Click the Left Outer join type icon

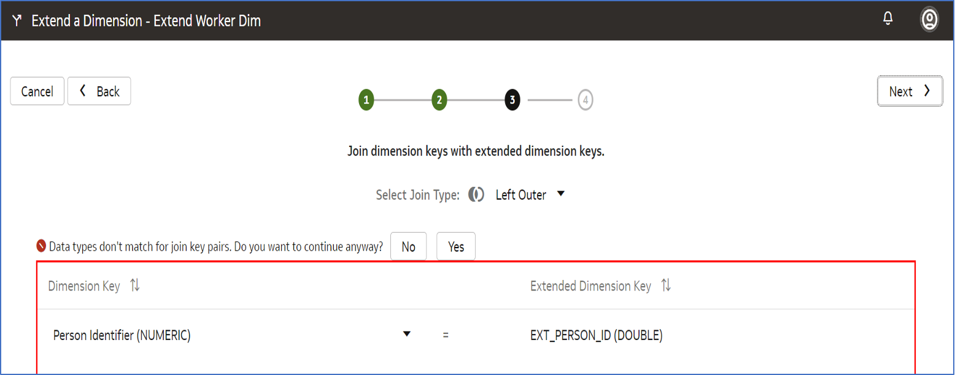(476, 195)
